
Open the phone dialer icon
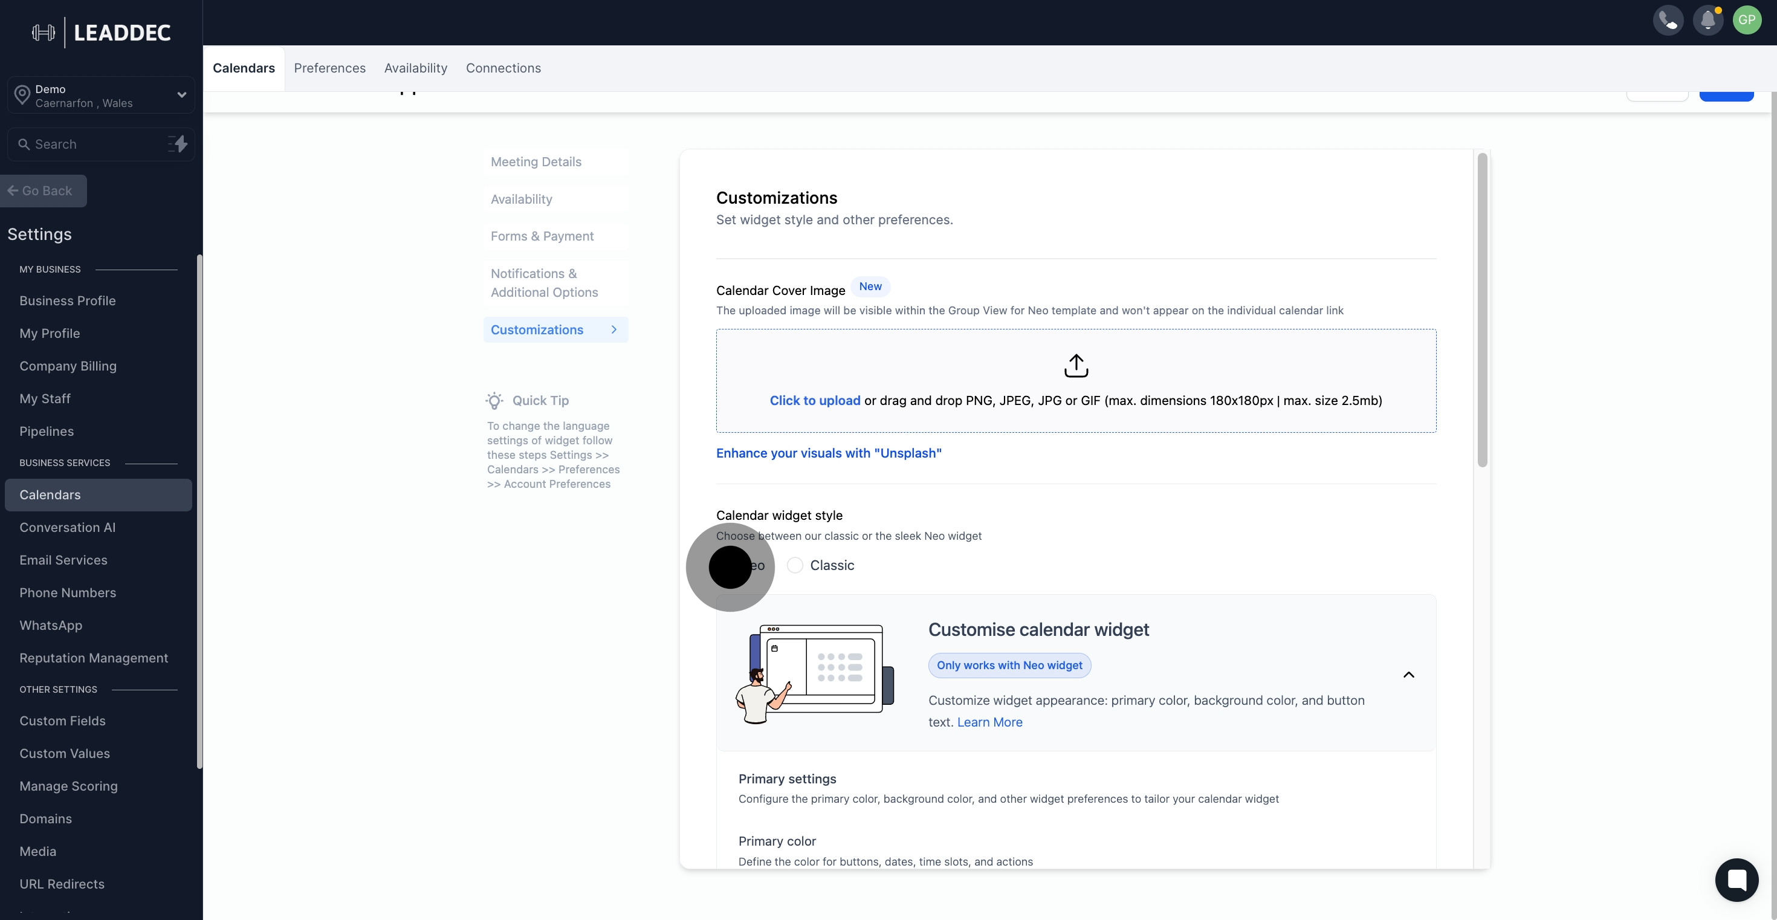[x=1668, y=20]
